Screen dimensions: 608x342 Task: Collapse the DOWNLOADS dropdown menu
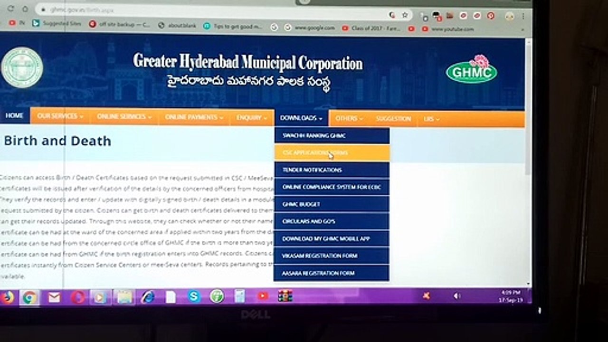tap(301, 118)
